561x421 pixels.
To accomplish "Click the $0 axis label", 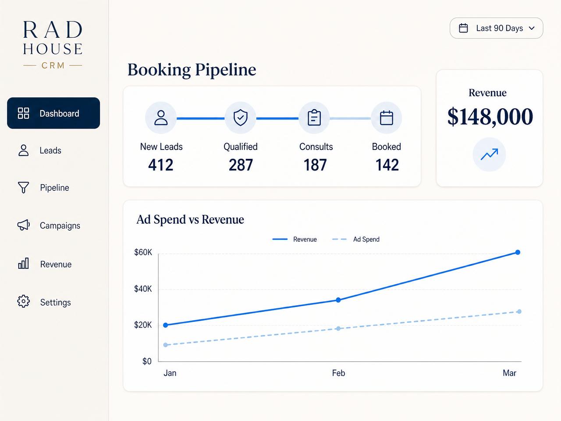I will coord(147,361).
